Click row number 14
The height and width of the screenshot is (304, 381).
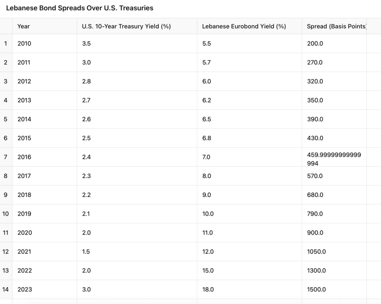coord(5,289)
